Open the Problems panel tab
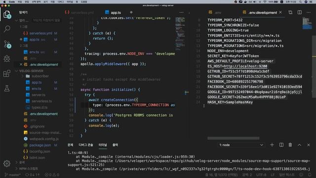This screenshot has height=178, width=316. [70, 145]
